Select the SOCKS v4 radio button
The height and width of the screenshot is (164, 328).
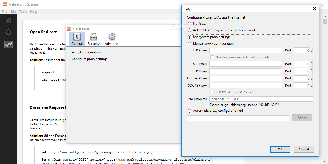pos(212,92)
